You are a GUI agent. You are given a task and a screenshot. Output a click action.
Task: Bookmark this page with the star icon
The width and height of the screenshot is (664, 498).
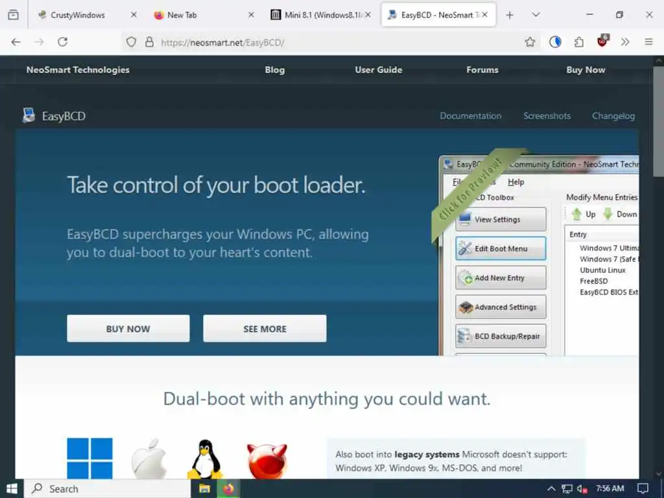[x=530, y=42]
